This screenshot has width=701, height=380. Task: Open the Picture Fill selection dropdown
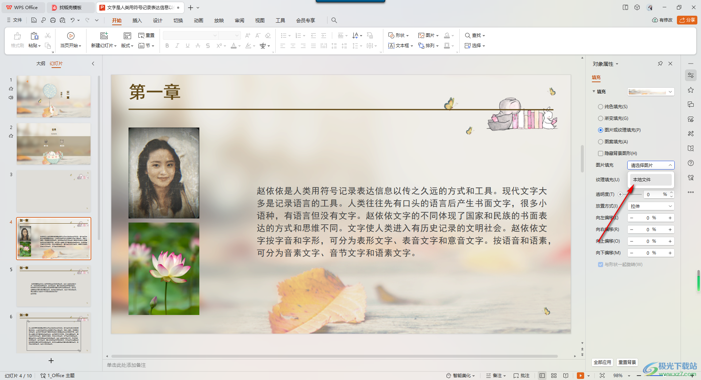point(651,165)
